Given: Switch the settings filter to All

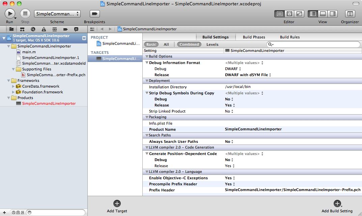Looking at the screenshot, I should tap(166, 44).
